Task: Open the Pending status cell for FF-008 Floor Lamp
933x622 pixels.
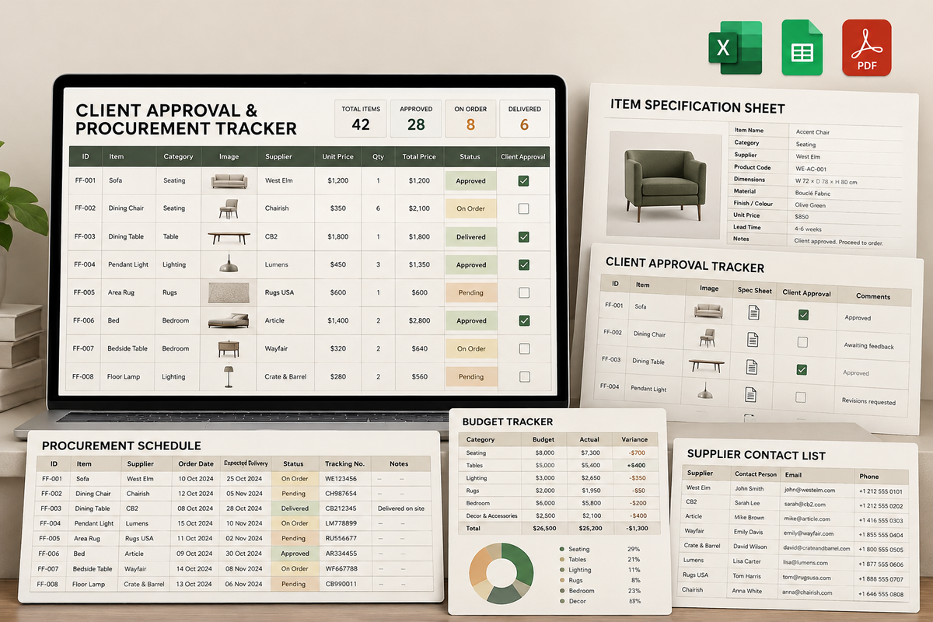Action: [x=470, y=376]
